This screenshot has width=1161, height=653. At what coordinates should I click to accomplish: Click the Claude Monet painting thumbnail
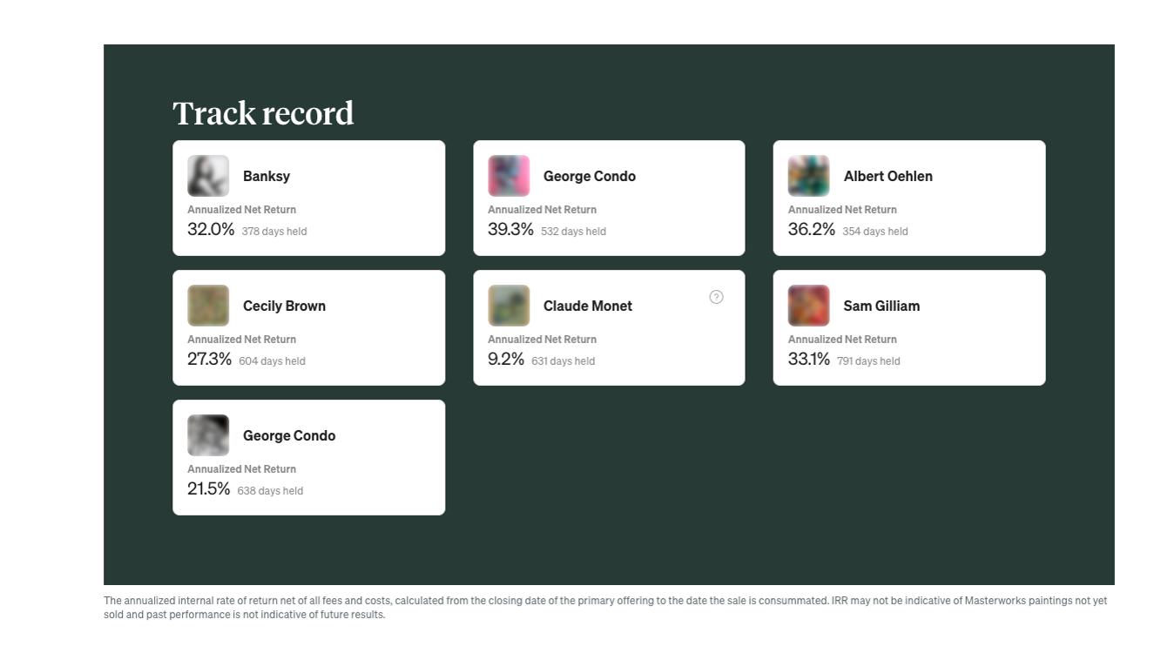(509, 306)
